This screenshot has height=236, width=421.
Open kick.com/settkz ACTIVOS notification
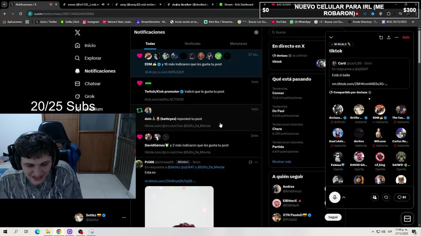coord(196,91)
